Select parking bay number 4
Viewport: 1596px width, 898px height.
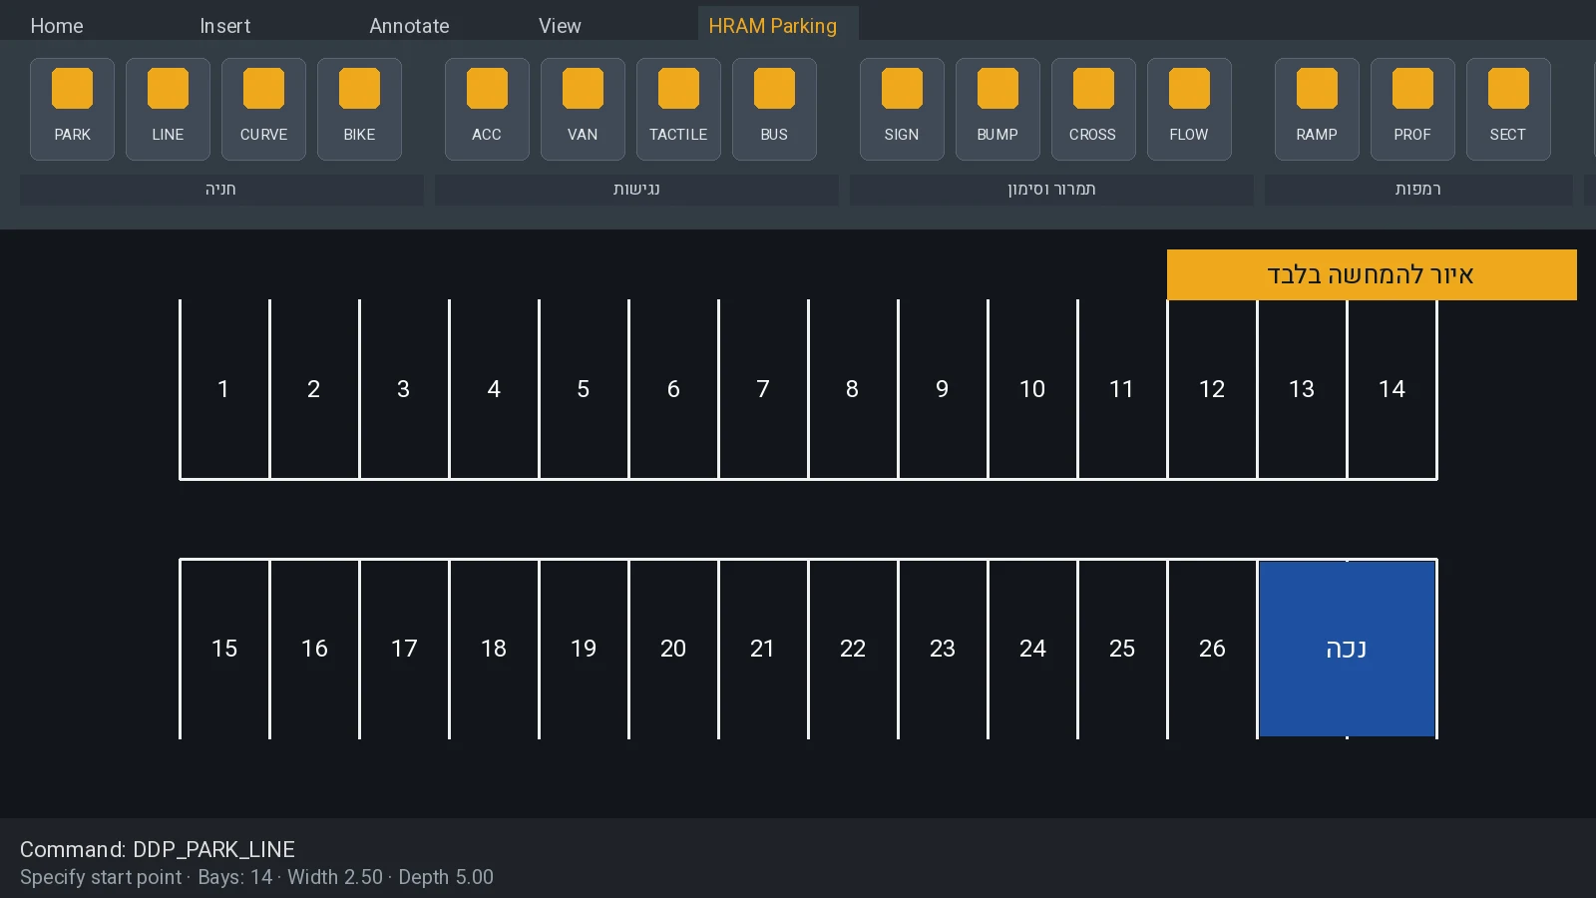494,389
